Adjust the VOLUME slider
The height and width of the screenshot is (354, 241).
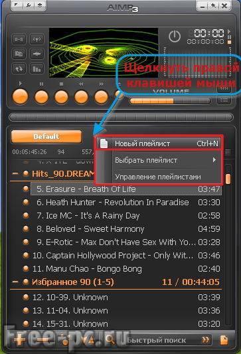(x=170, y=101)
